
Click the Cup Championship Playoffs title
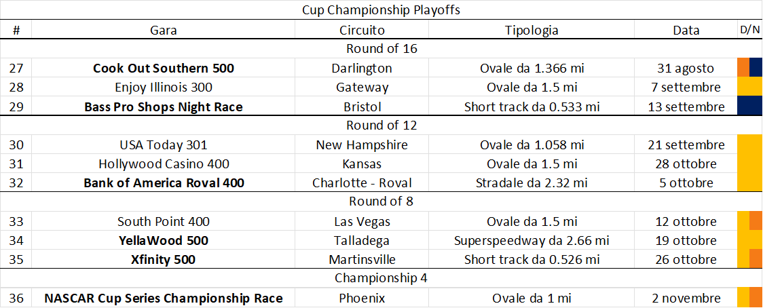point(381,10)
